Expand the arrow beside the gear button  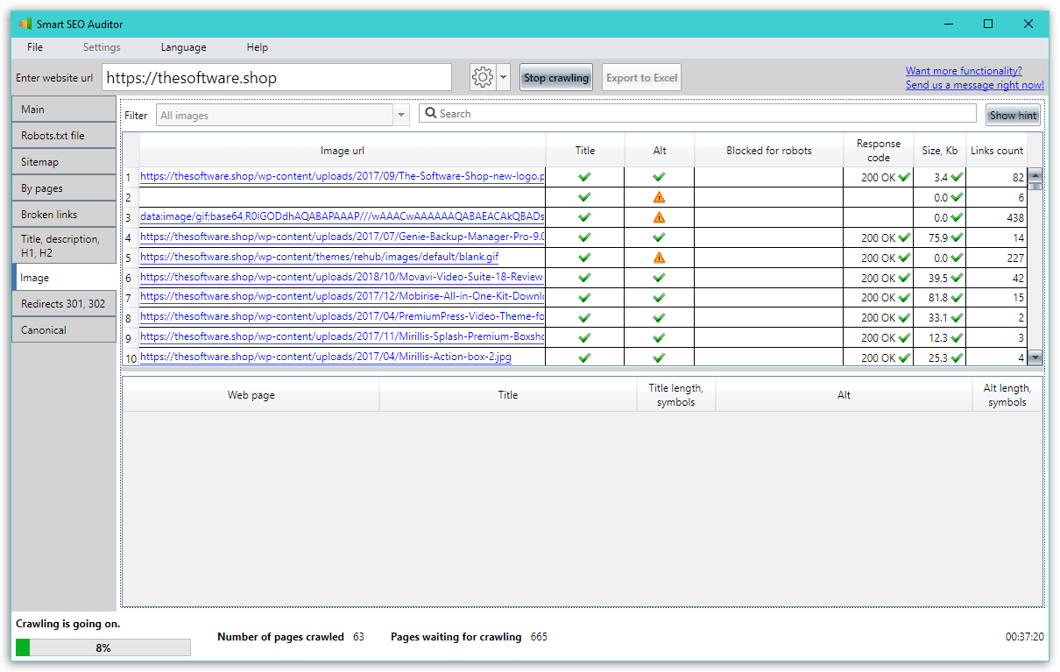coord(502,77)
